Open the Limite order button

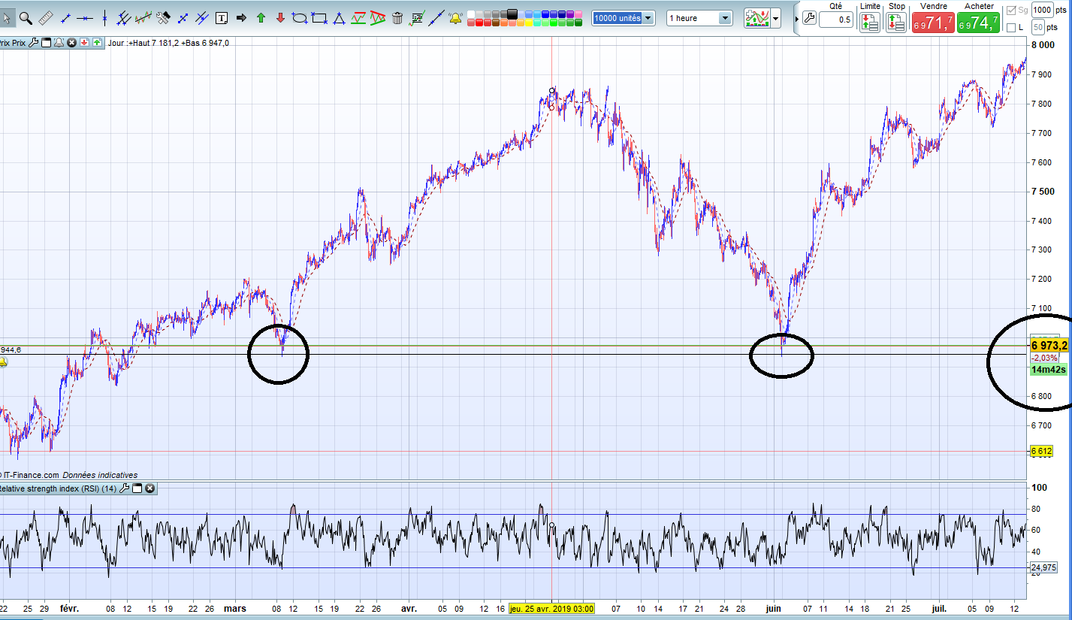[x=870, y=22]
